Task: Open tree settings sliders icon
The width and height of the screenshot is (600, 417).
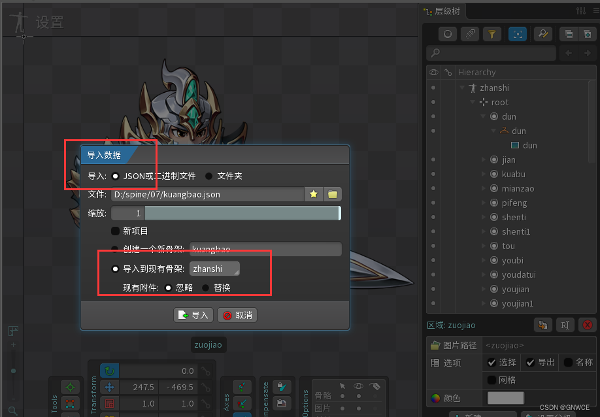Action: (x=581, y=10)
